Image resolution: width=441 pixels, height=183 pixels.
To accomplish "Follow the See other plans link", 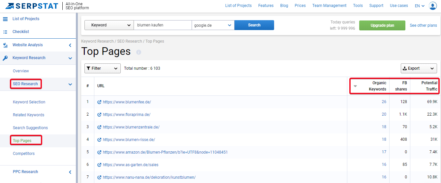I will coord(423,25).
